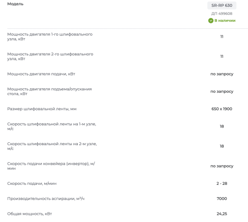The image size is (248, 222).
Task: Click the 'Производительность аспирации' label
Action: tap(46, 199)
